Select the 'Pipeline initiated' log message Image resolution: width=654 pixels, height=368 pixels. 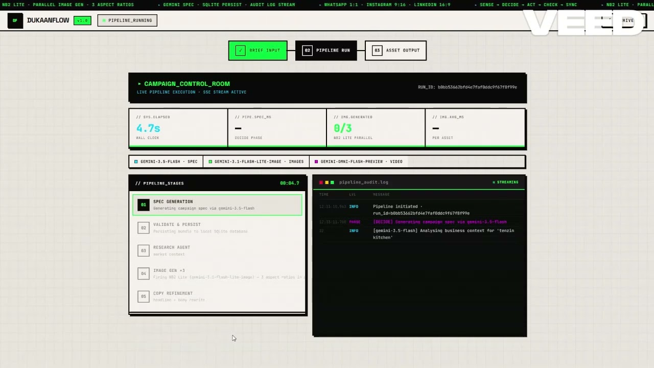click(422, 210)
